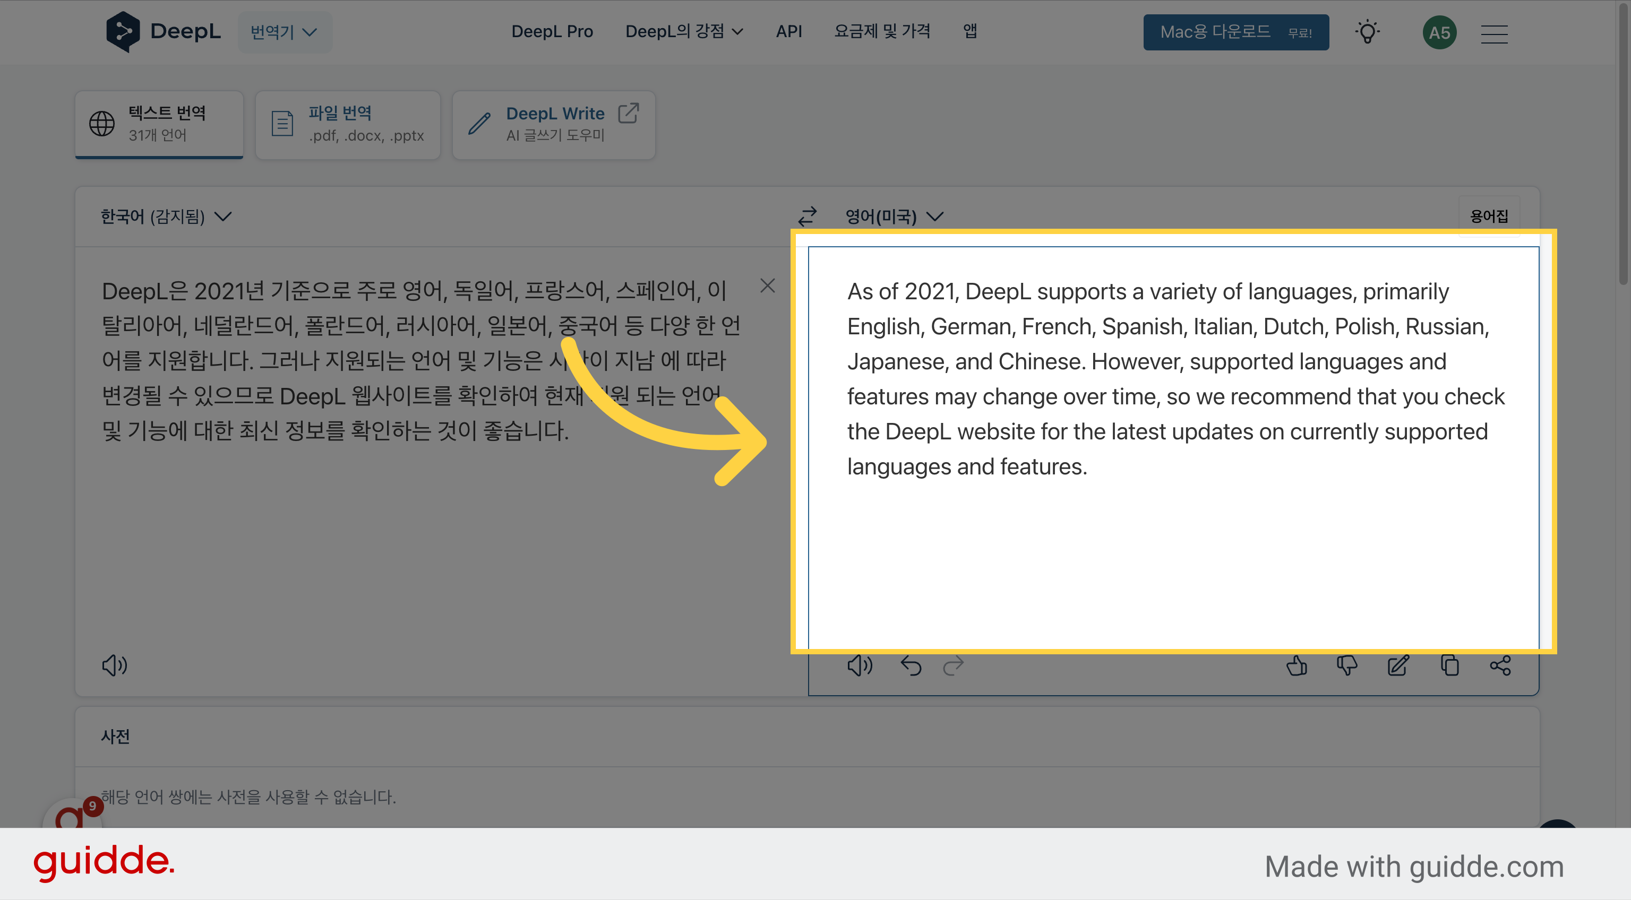The width and height of the screenshot is (1631, 900).
Task: Click the Mac용 다운로드 button
Action: pos(1236,32)
